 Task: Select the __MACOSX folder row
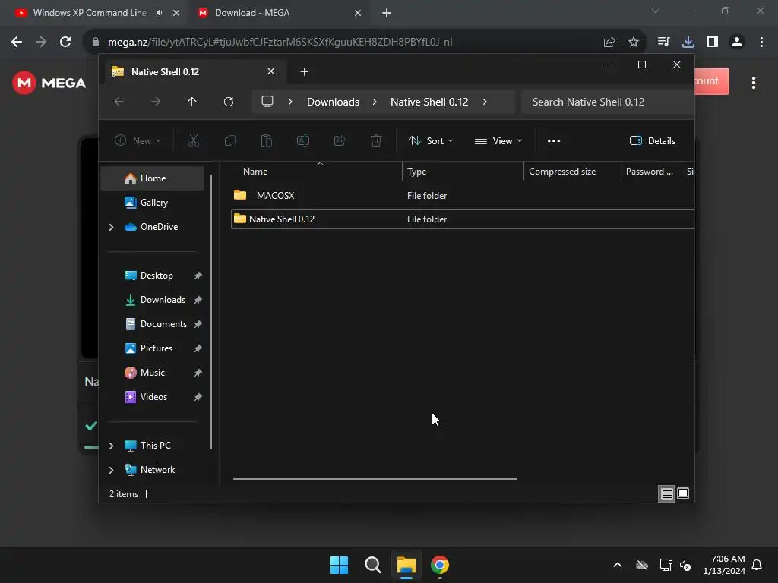(463, 196)
